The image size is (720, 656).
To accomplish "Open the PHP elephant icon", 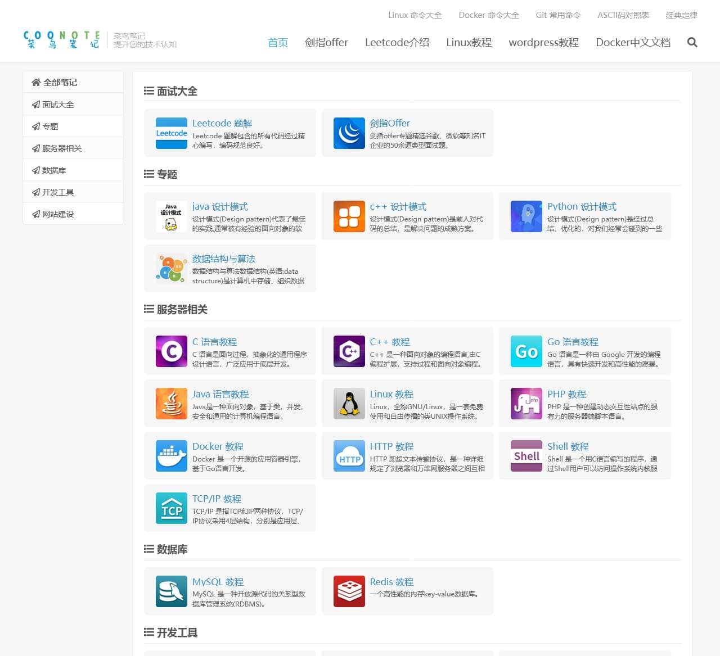I will [x=526, y=404].
